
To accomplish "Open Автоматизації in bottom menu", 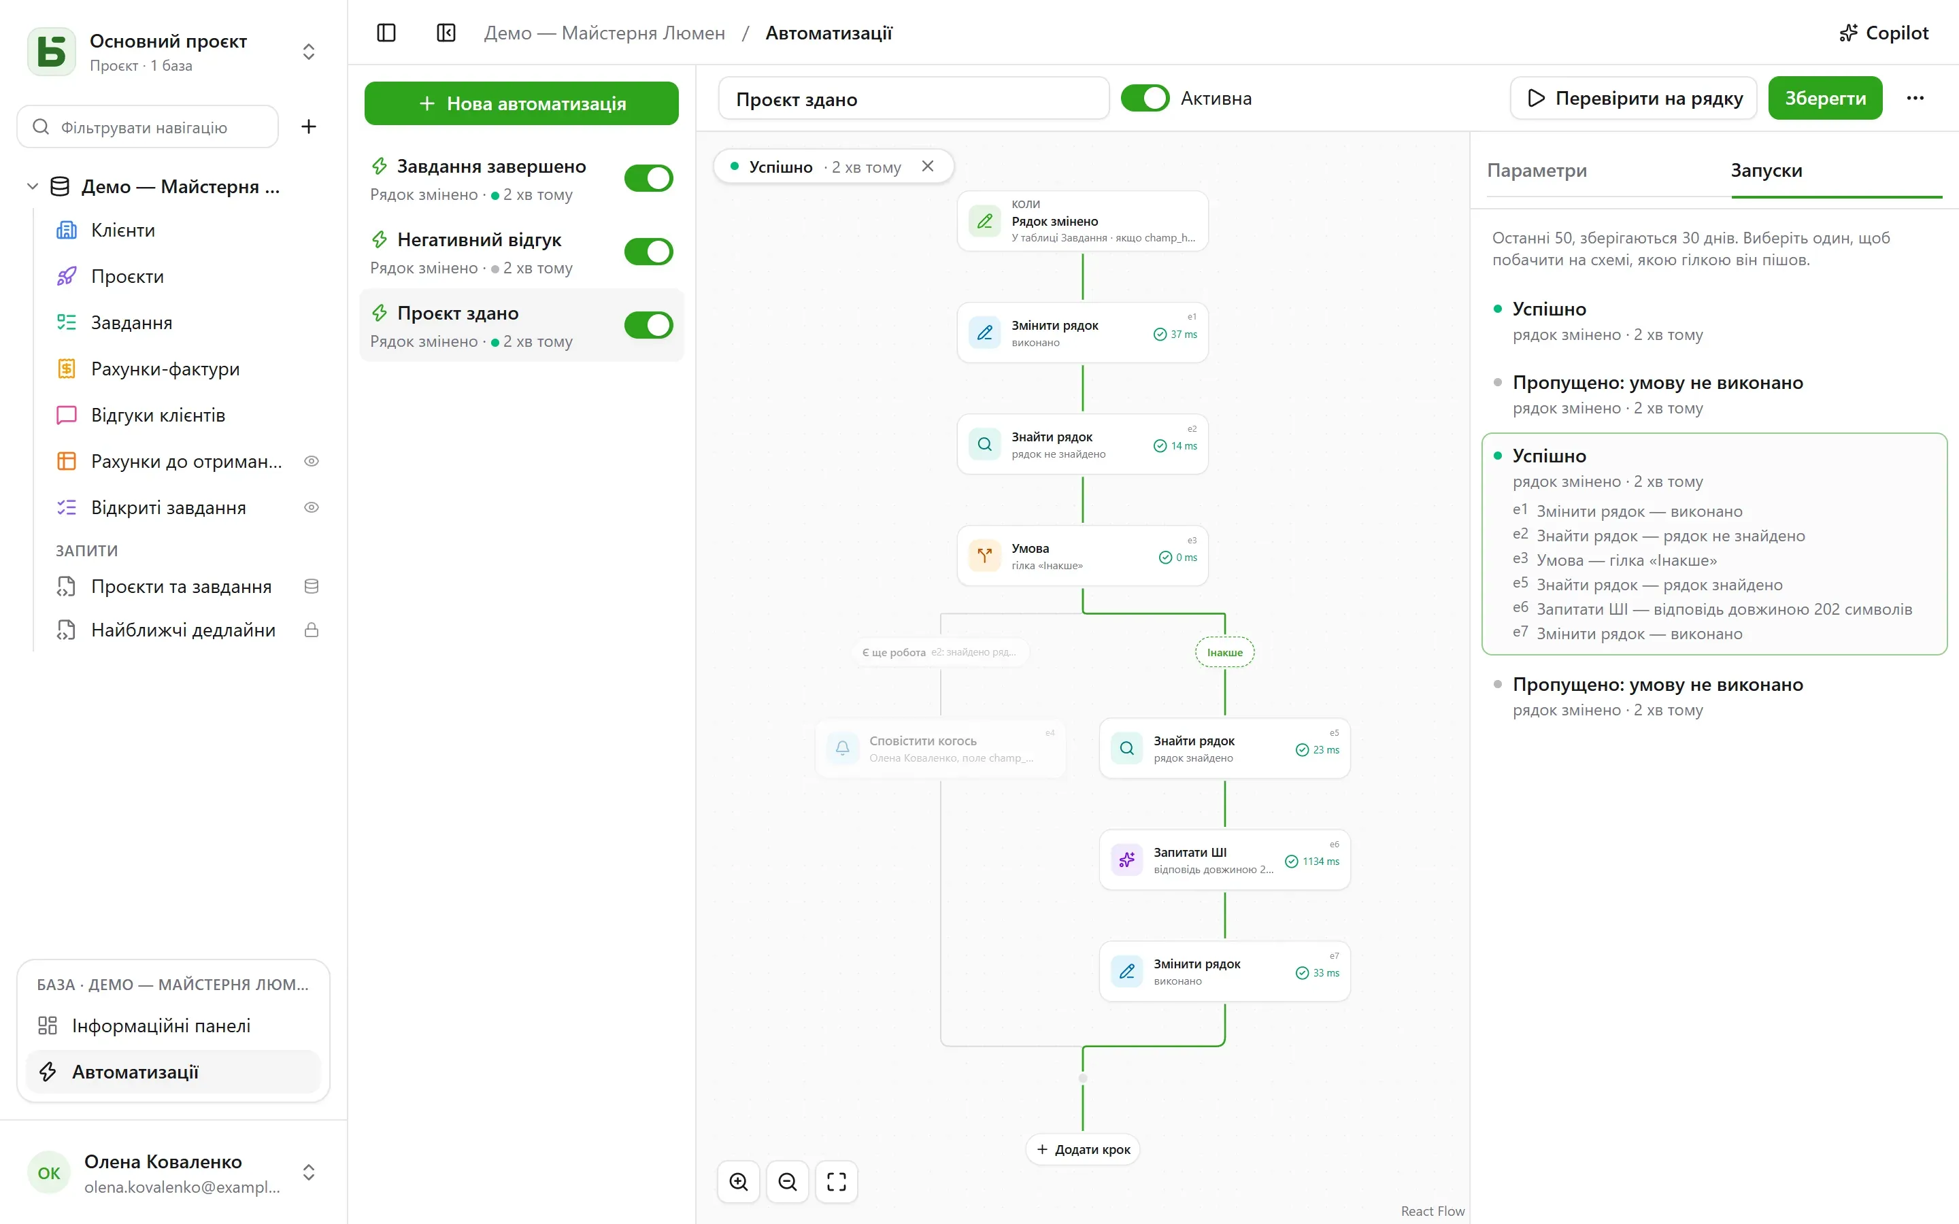I will click(x=173, y=1072).
